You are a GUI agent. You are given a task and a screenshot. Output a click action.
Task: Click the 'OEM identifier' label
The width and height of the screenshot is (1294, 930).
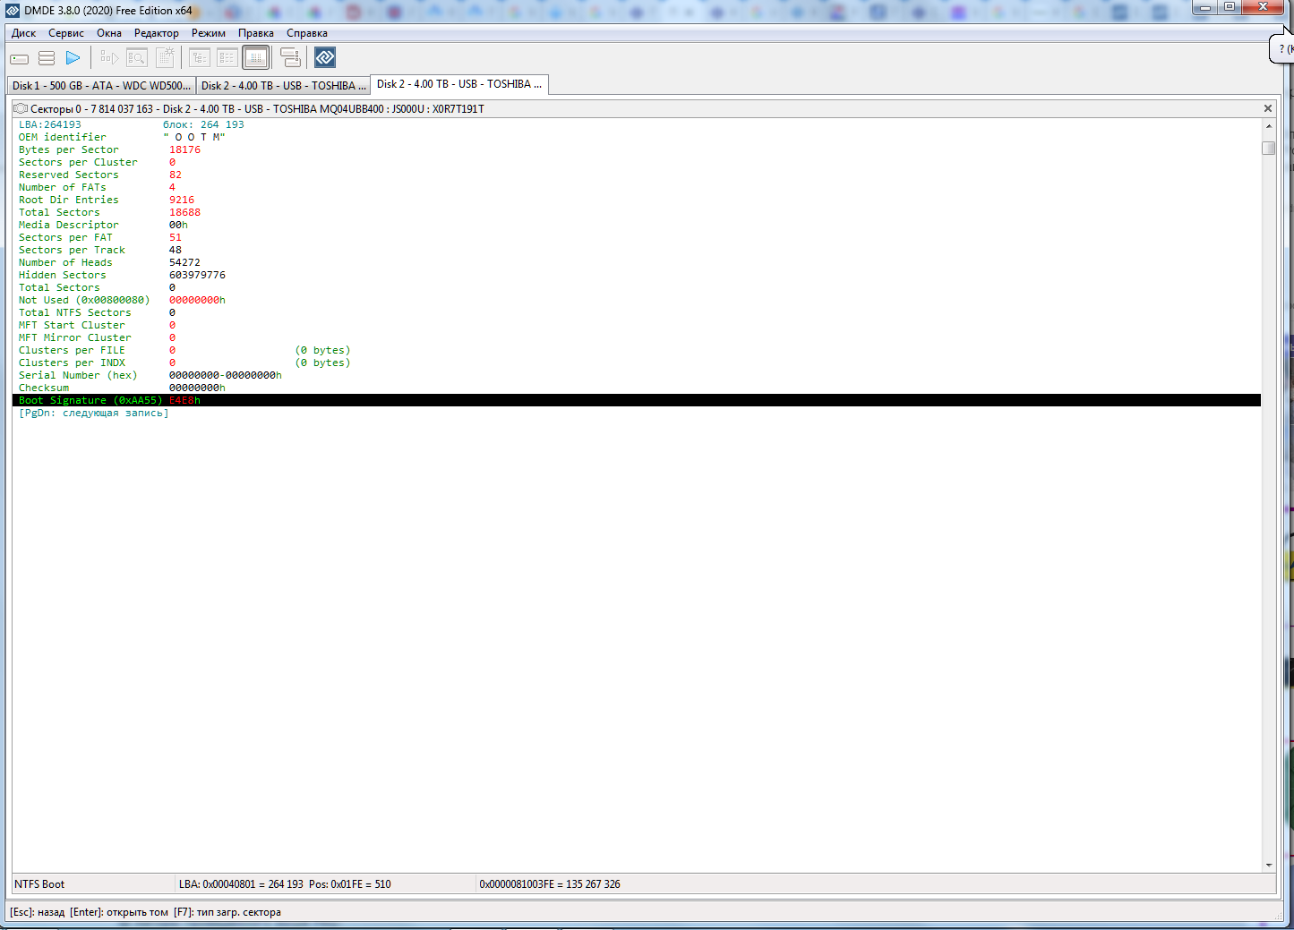(63, 138)
